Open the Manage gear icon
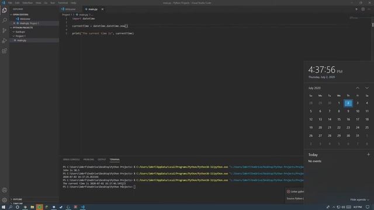Screen dimensions: 374x210 tap(5, 200)
